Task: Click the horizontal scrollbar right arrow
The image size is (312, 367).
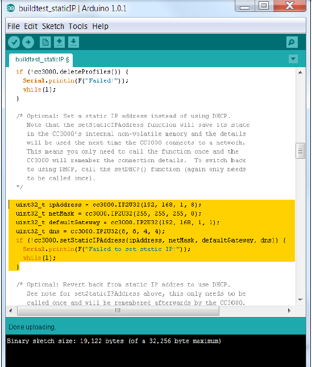Action: click(x=290, y=311)
